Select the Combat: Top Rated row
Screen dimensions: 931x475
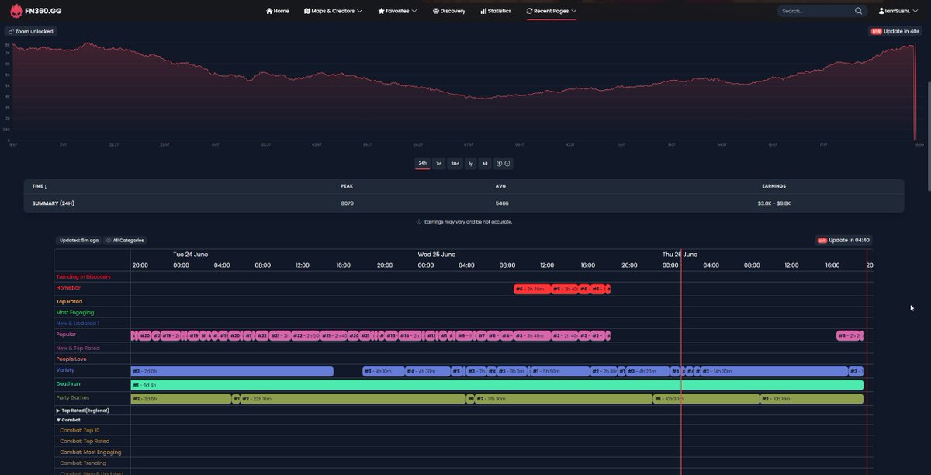pos(84,442)
